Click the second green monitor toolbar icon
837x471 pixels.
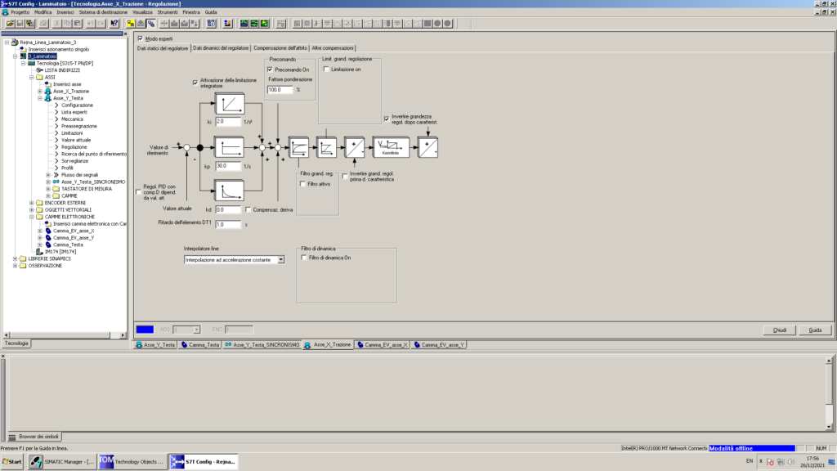254,24
